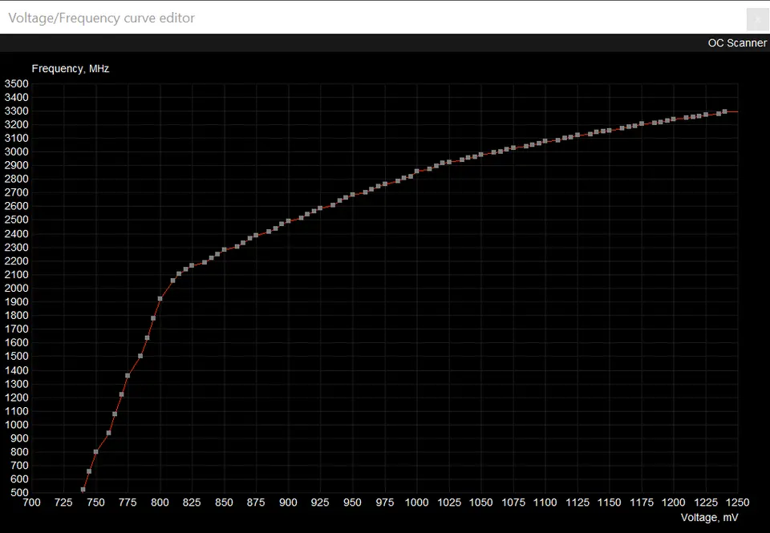Select the curve point at 1050 mV voltage

point(480,155)
